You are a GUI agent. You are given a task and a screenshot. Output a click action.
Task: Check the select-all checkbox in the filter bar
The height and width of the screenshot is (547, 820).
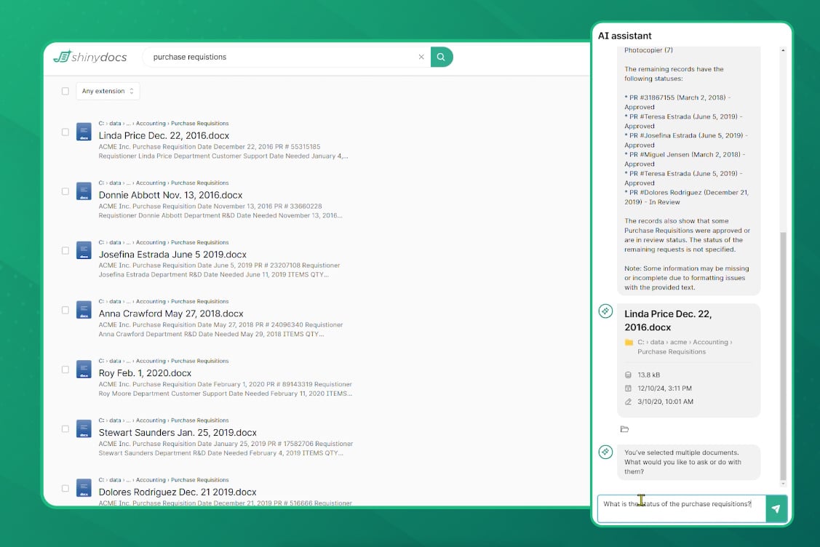coord(65,91)
